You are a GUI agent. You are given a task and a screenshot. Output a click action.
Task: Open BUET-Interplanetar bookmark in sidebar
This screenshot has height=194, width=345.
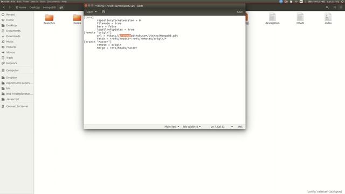pos(17,94)
